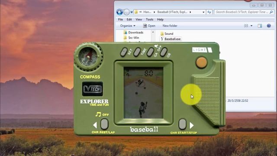Open the address bar history dropdown
The width and height of the screenshot is (277, 156).
click(203, 12)
